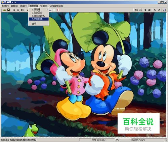Open the 帮助(H) menu

click(x=44, y=6)
